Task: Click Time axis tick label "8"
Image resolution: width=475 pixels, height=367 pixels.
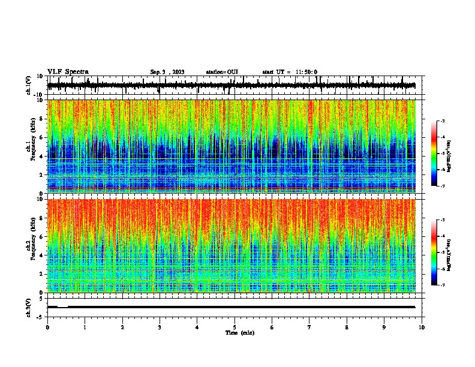Action: click(347, 327)
